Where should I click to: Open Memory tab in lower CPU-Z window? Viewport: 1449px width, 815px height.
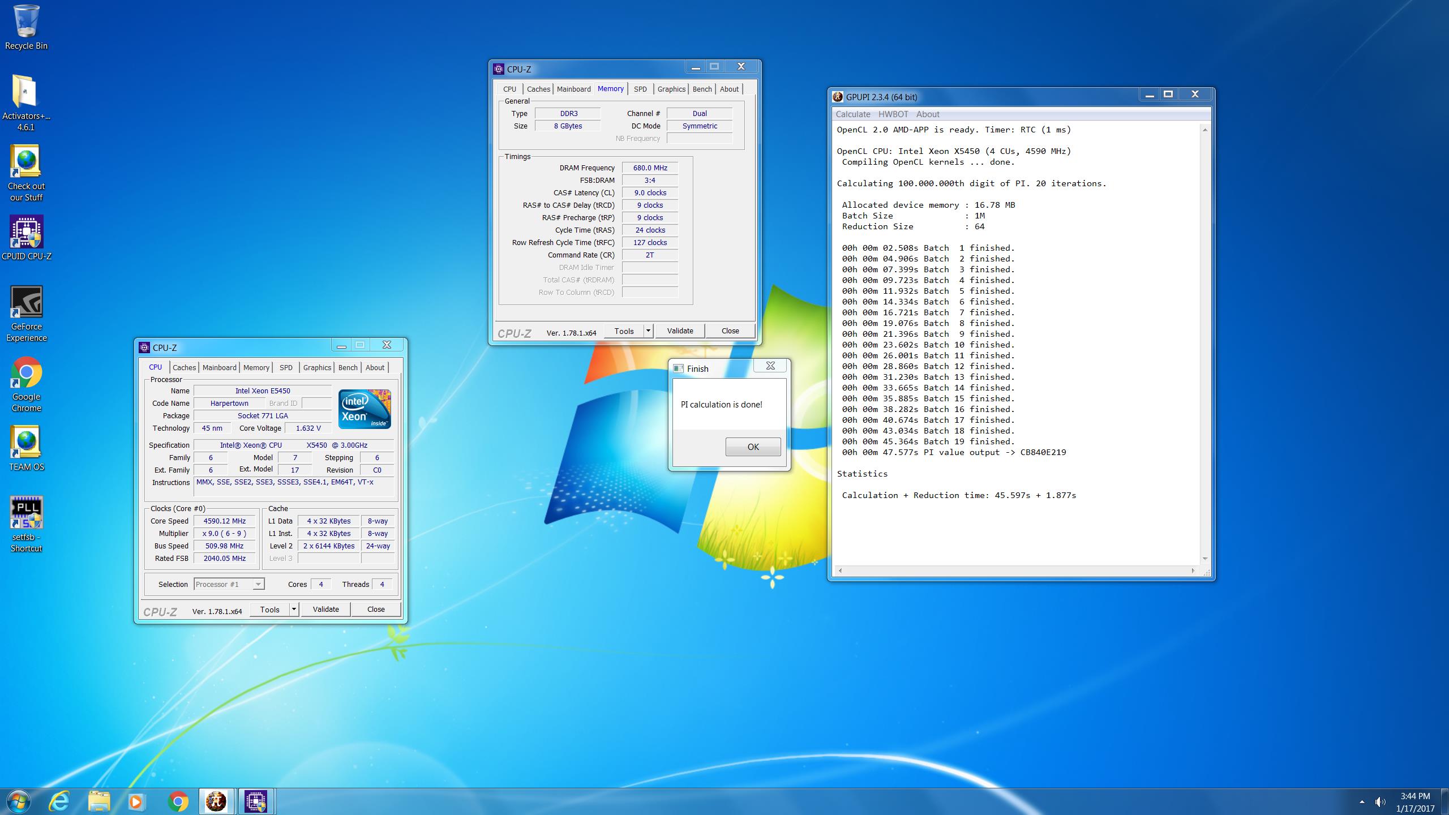[256, 367]
